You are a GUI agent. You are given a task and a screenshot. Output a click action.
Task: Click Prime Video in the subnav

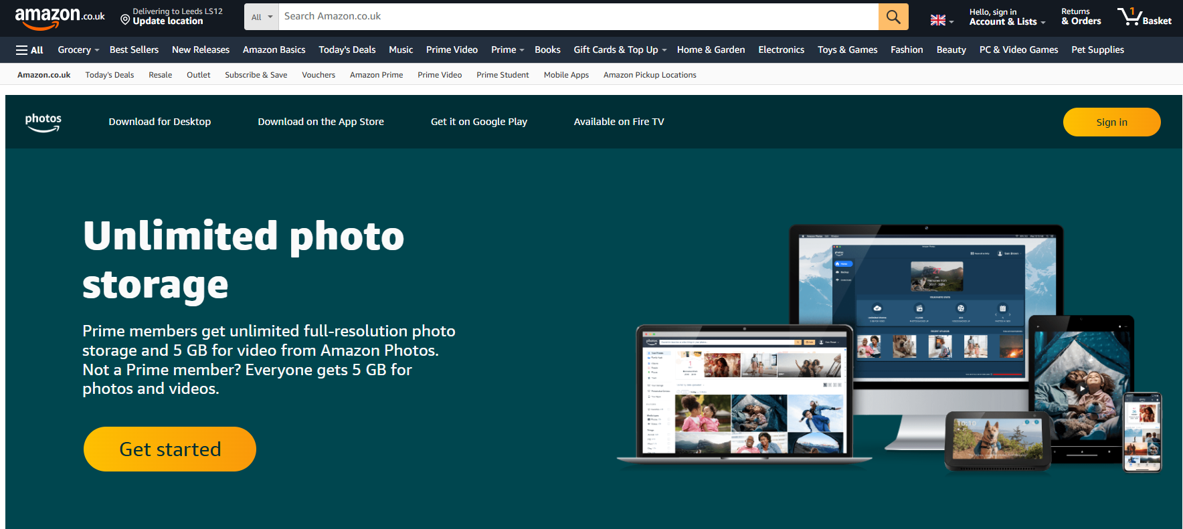440,75
